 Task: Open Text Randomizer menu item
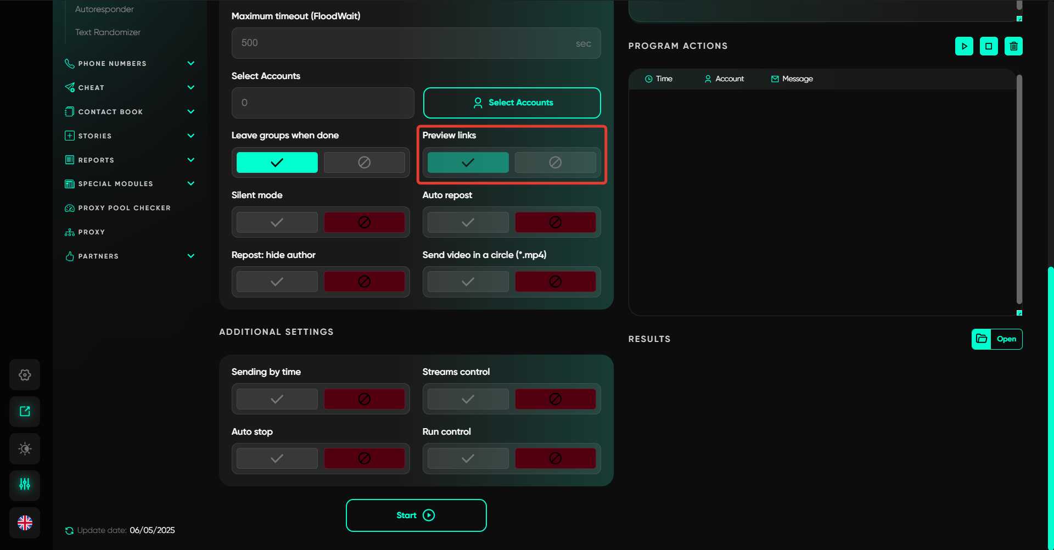[x=108, y=32]
